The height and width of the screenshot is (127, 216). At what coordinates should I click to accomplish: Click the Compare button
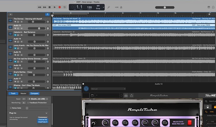pyautogui.click(x=34, y=94)
